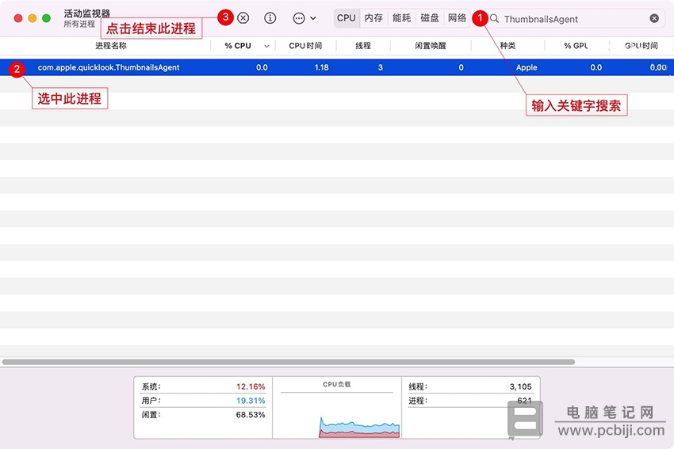Minimize the window with the yellow button
674x449 pixels.
point(33,18)
